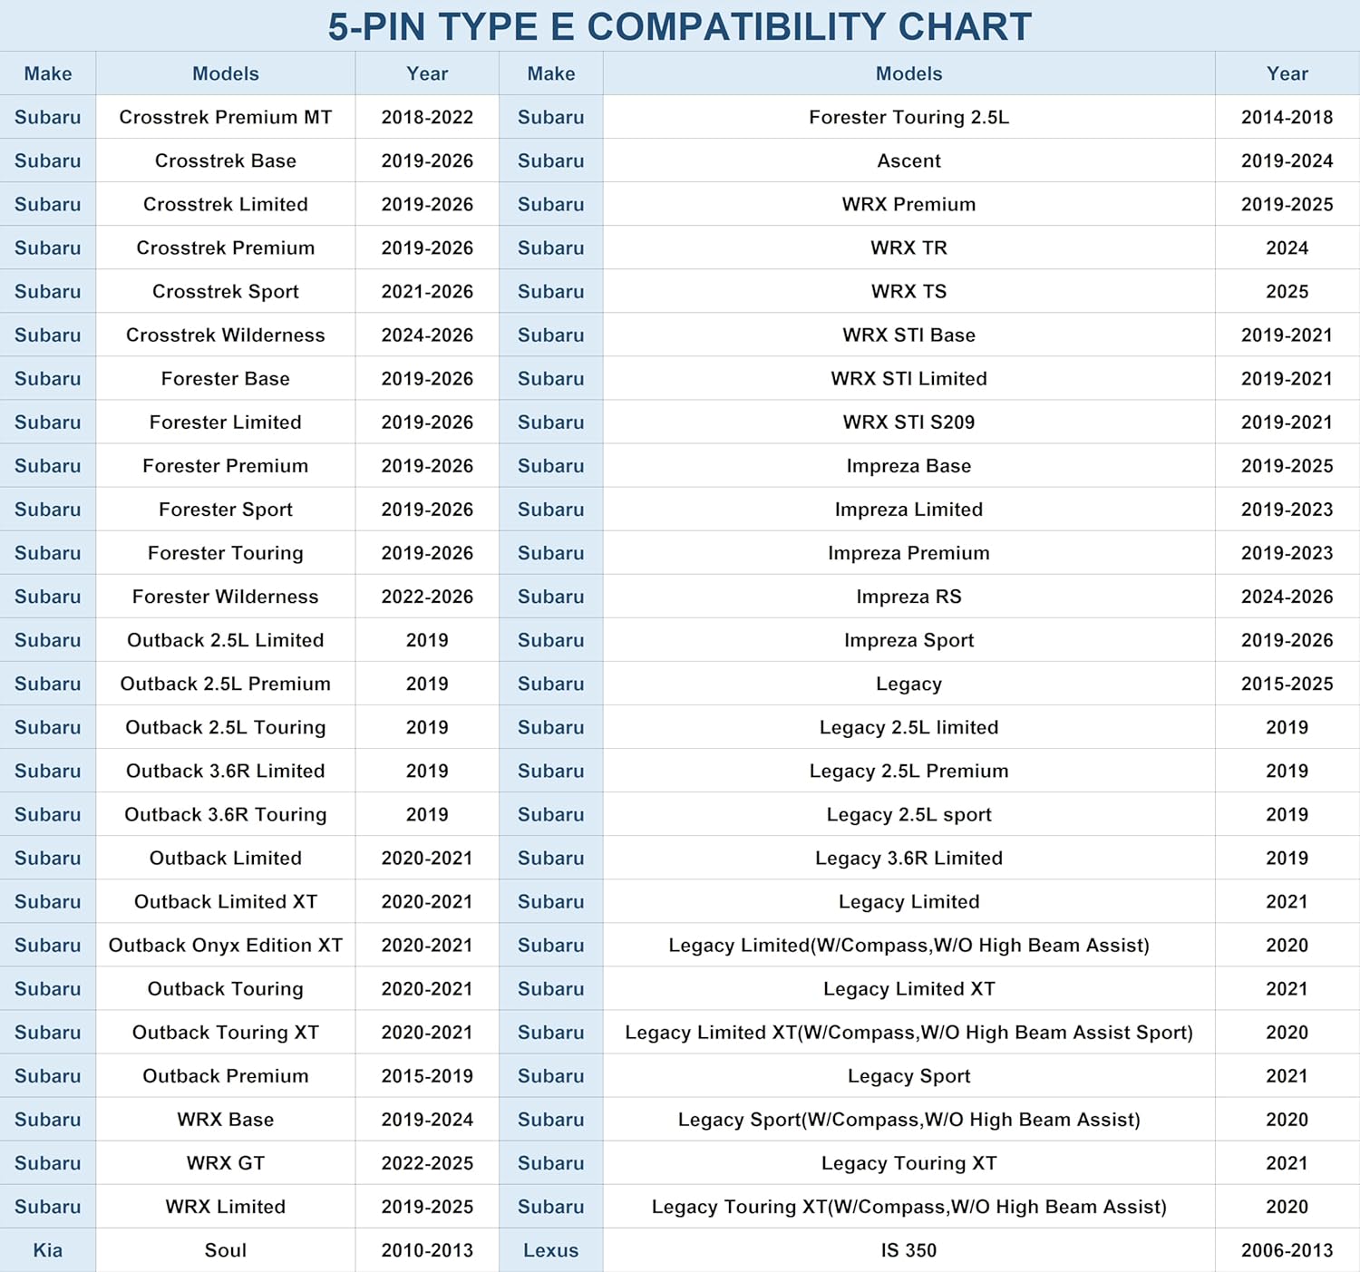This screenshot has width=1360, height=1272.
Task: Click the "Crosstrek Wilderness" cell
Action: (226, 335)
